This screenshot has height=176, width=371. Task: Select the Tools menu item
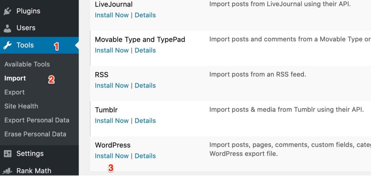tap(39, 45)
